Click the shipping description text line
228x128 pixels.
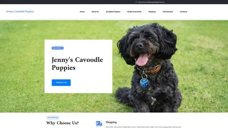coord(143,127)
